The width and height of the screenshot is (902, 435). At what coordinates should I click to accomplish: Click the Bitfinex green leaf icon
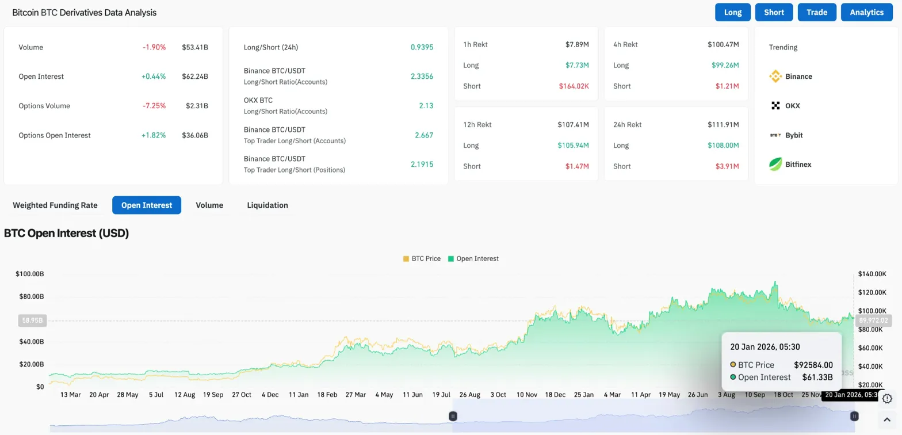point(775,165)
